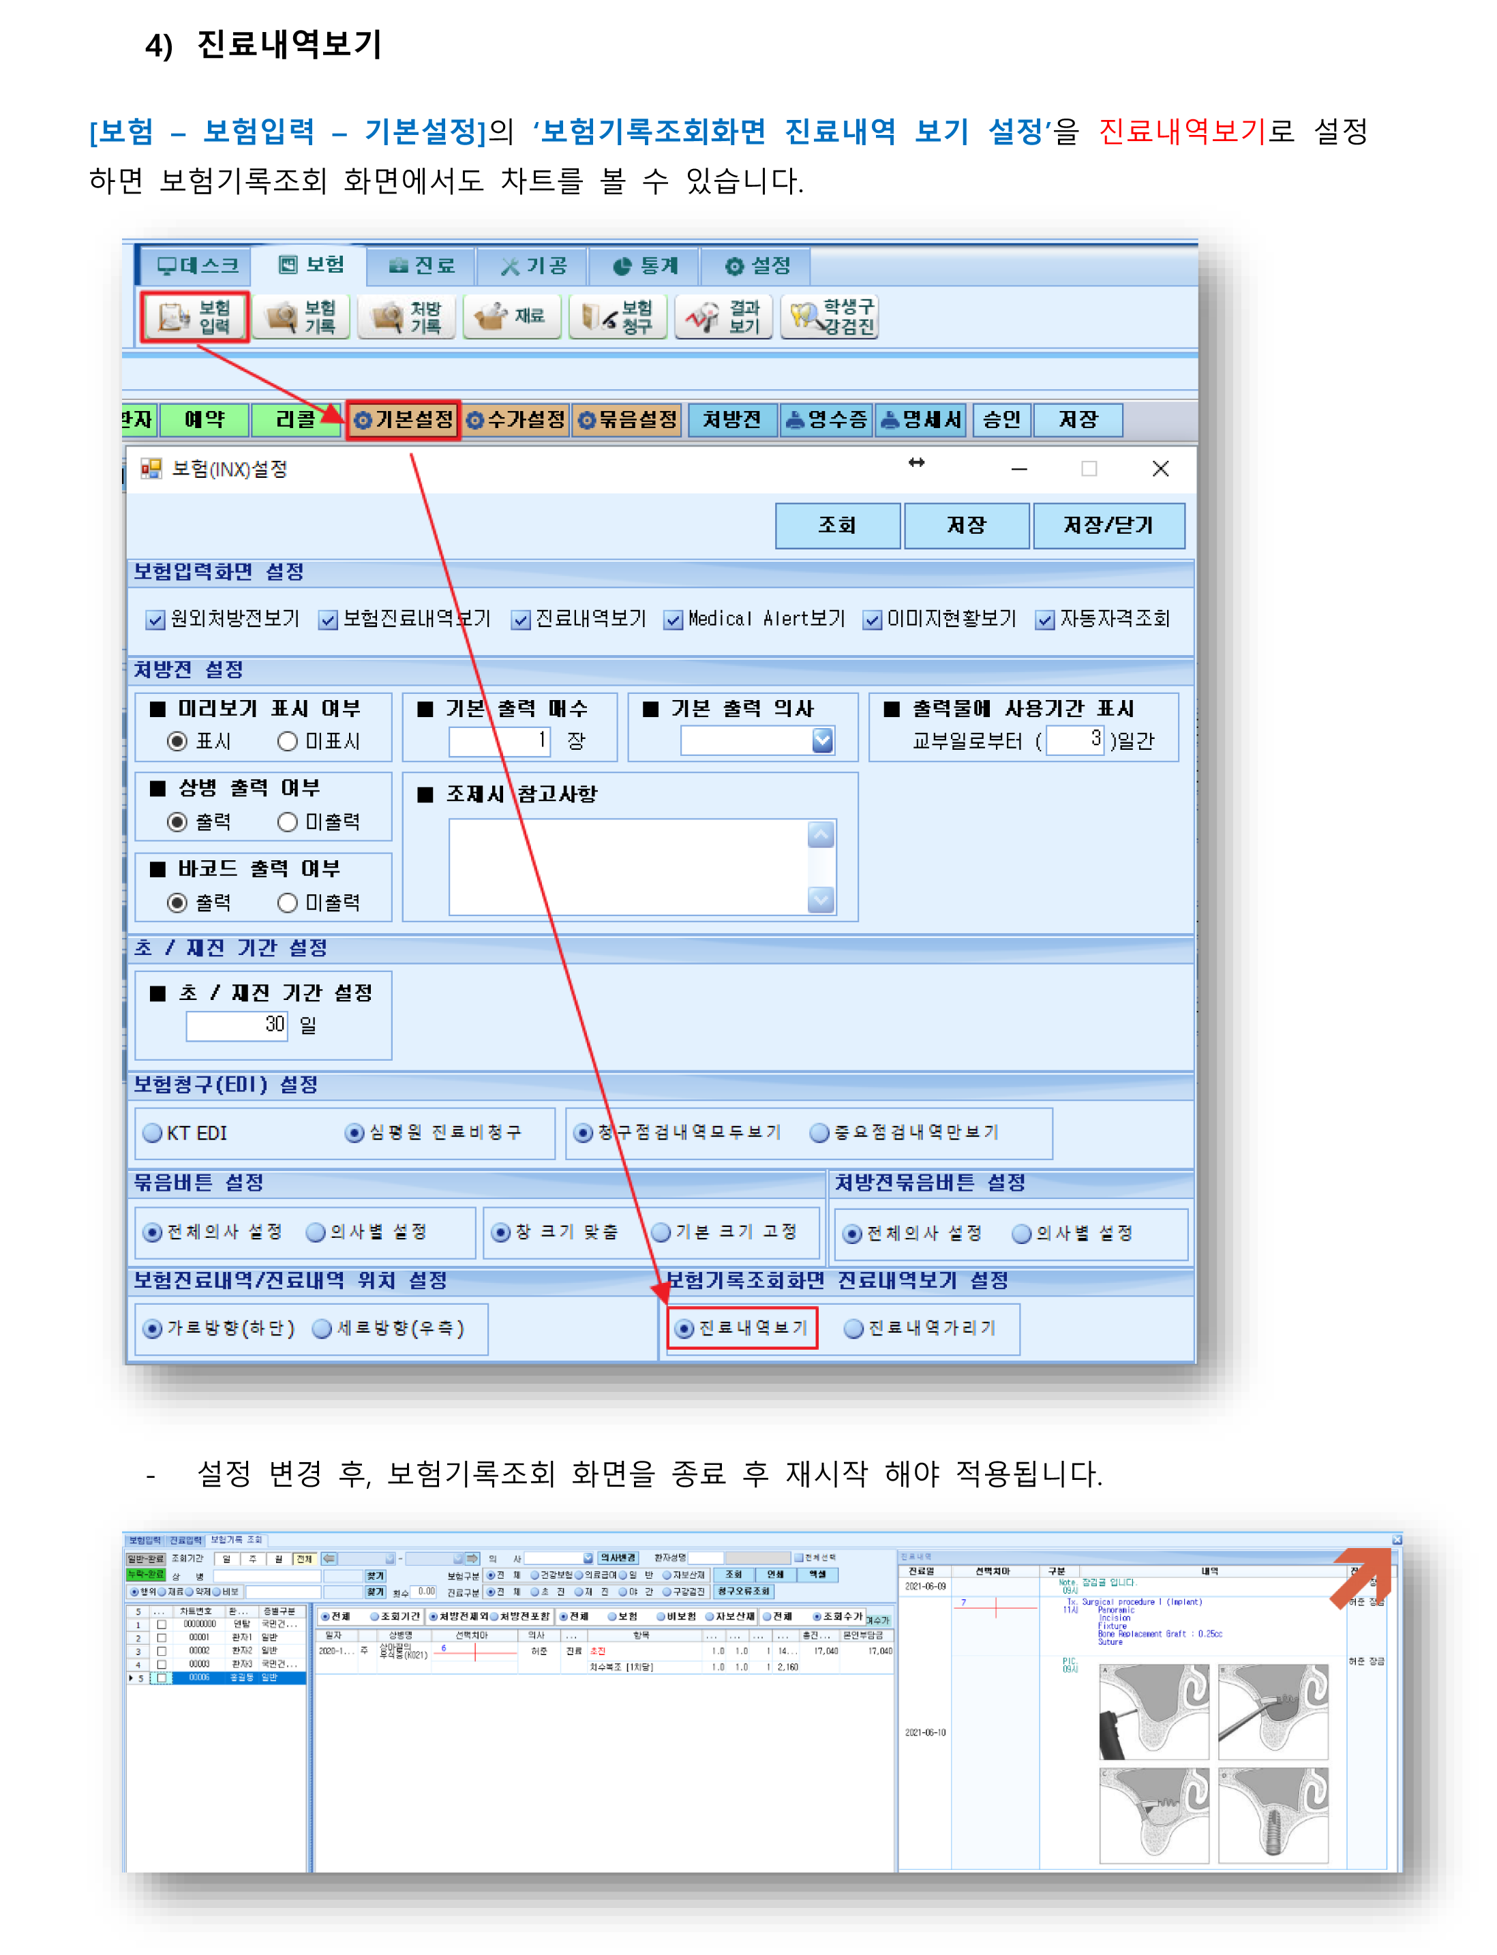Select 미출력 under 바코드 출력 여부
Viewport: 1497px width, 1955px height.
287,903
